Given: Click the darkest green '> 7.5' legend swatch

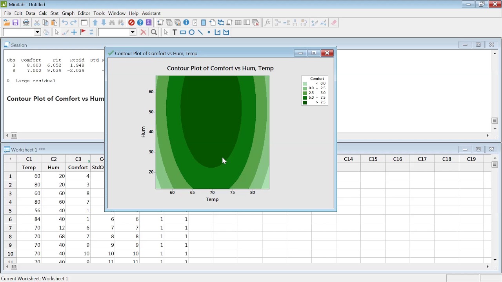Looking at the screenshot, I should click(x=305, y=103).
